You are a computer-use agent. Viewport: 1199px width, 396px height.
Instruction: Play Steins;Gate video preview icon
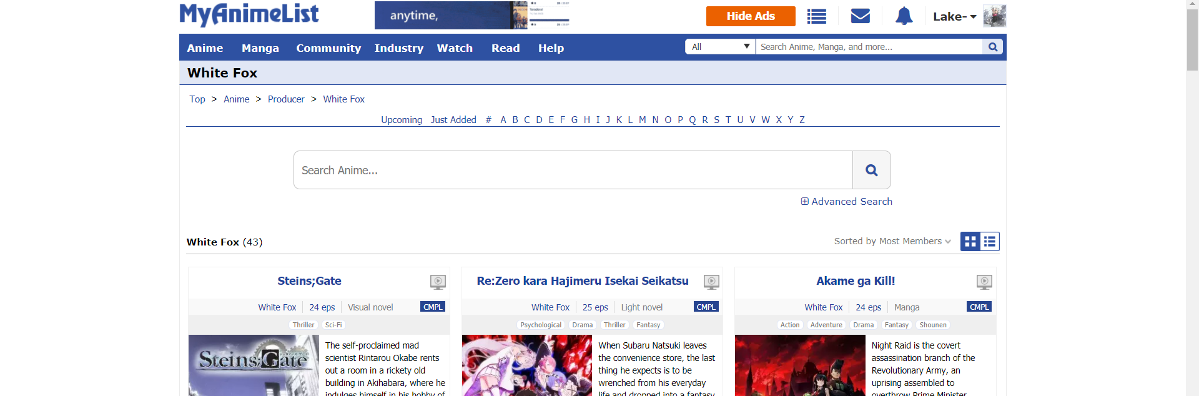pyautogui.click(x=438, y=282)
